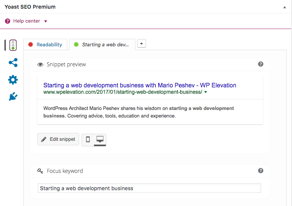Open Snippet preview help question mark

[261, 64]
